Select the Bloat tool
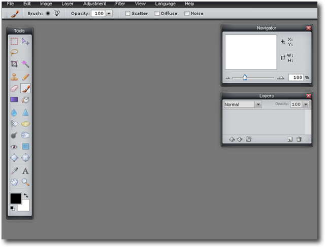The height and width of the screenshot is (247, 325). (14, 158)
